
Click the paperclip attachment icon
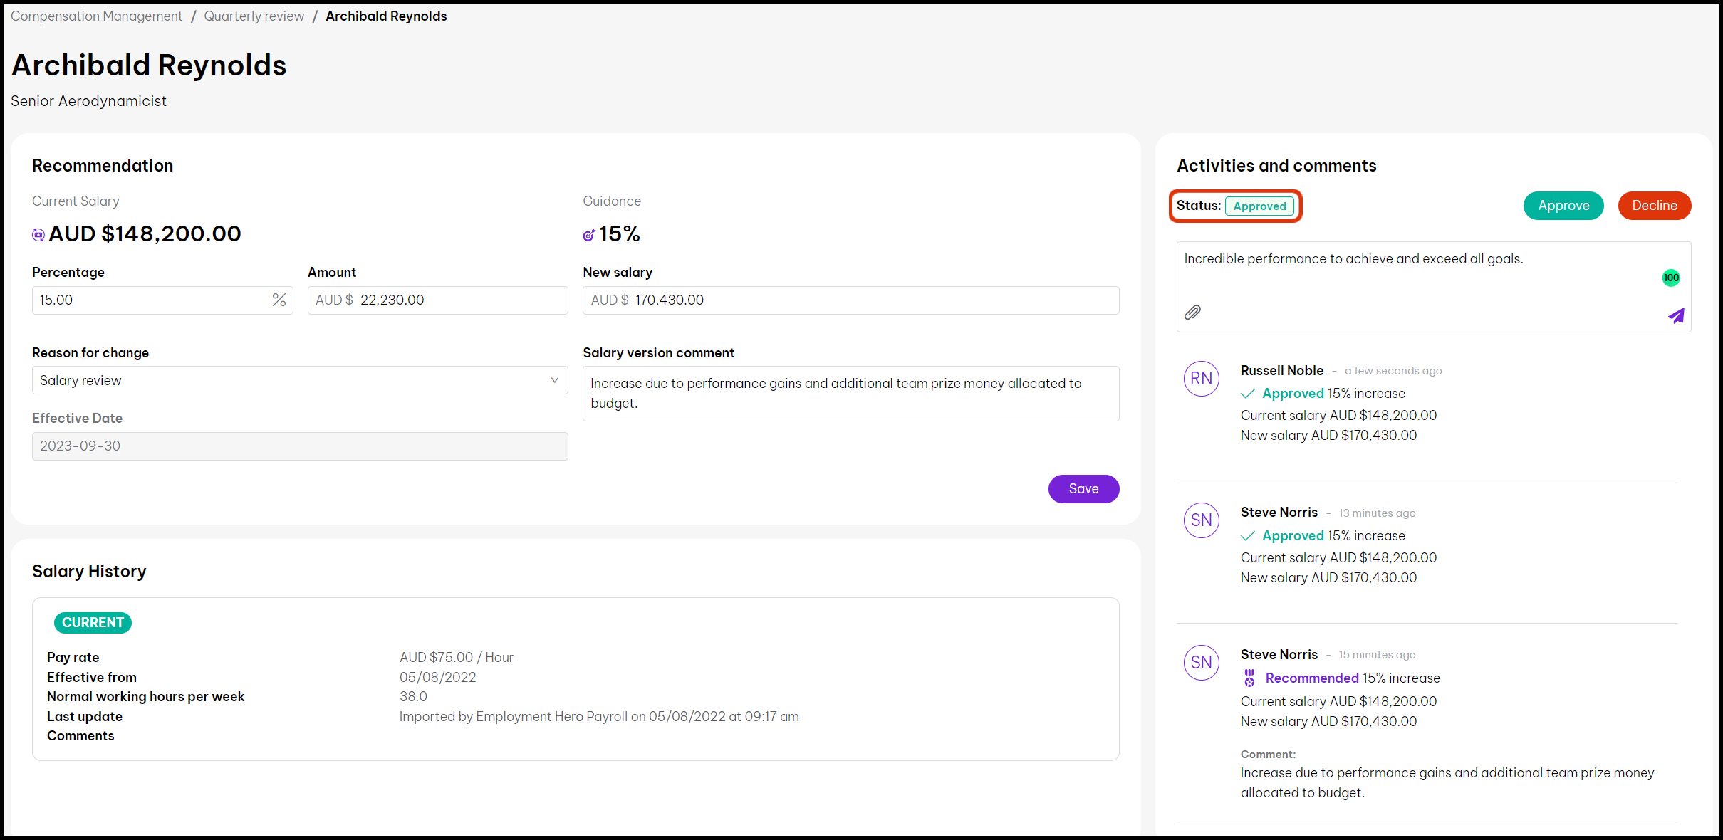click(1192, 313)
